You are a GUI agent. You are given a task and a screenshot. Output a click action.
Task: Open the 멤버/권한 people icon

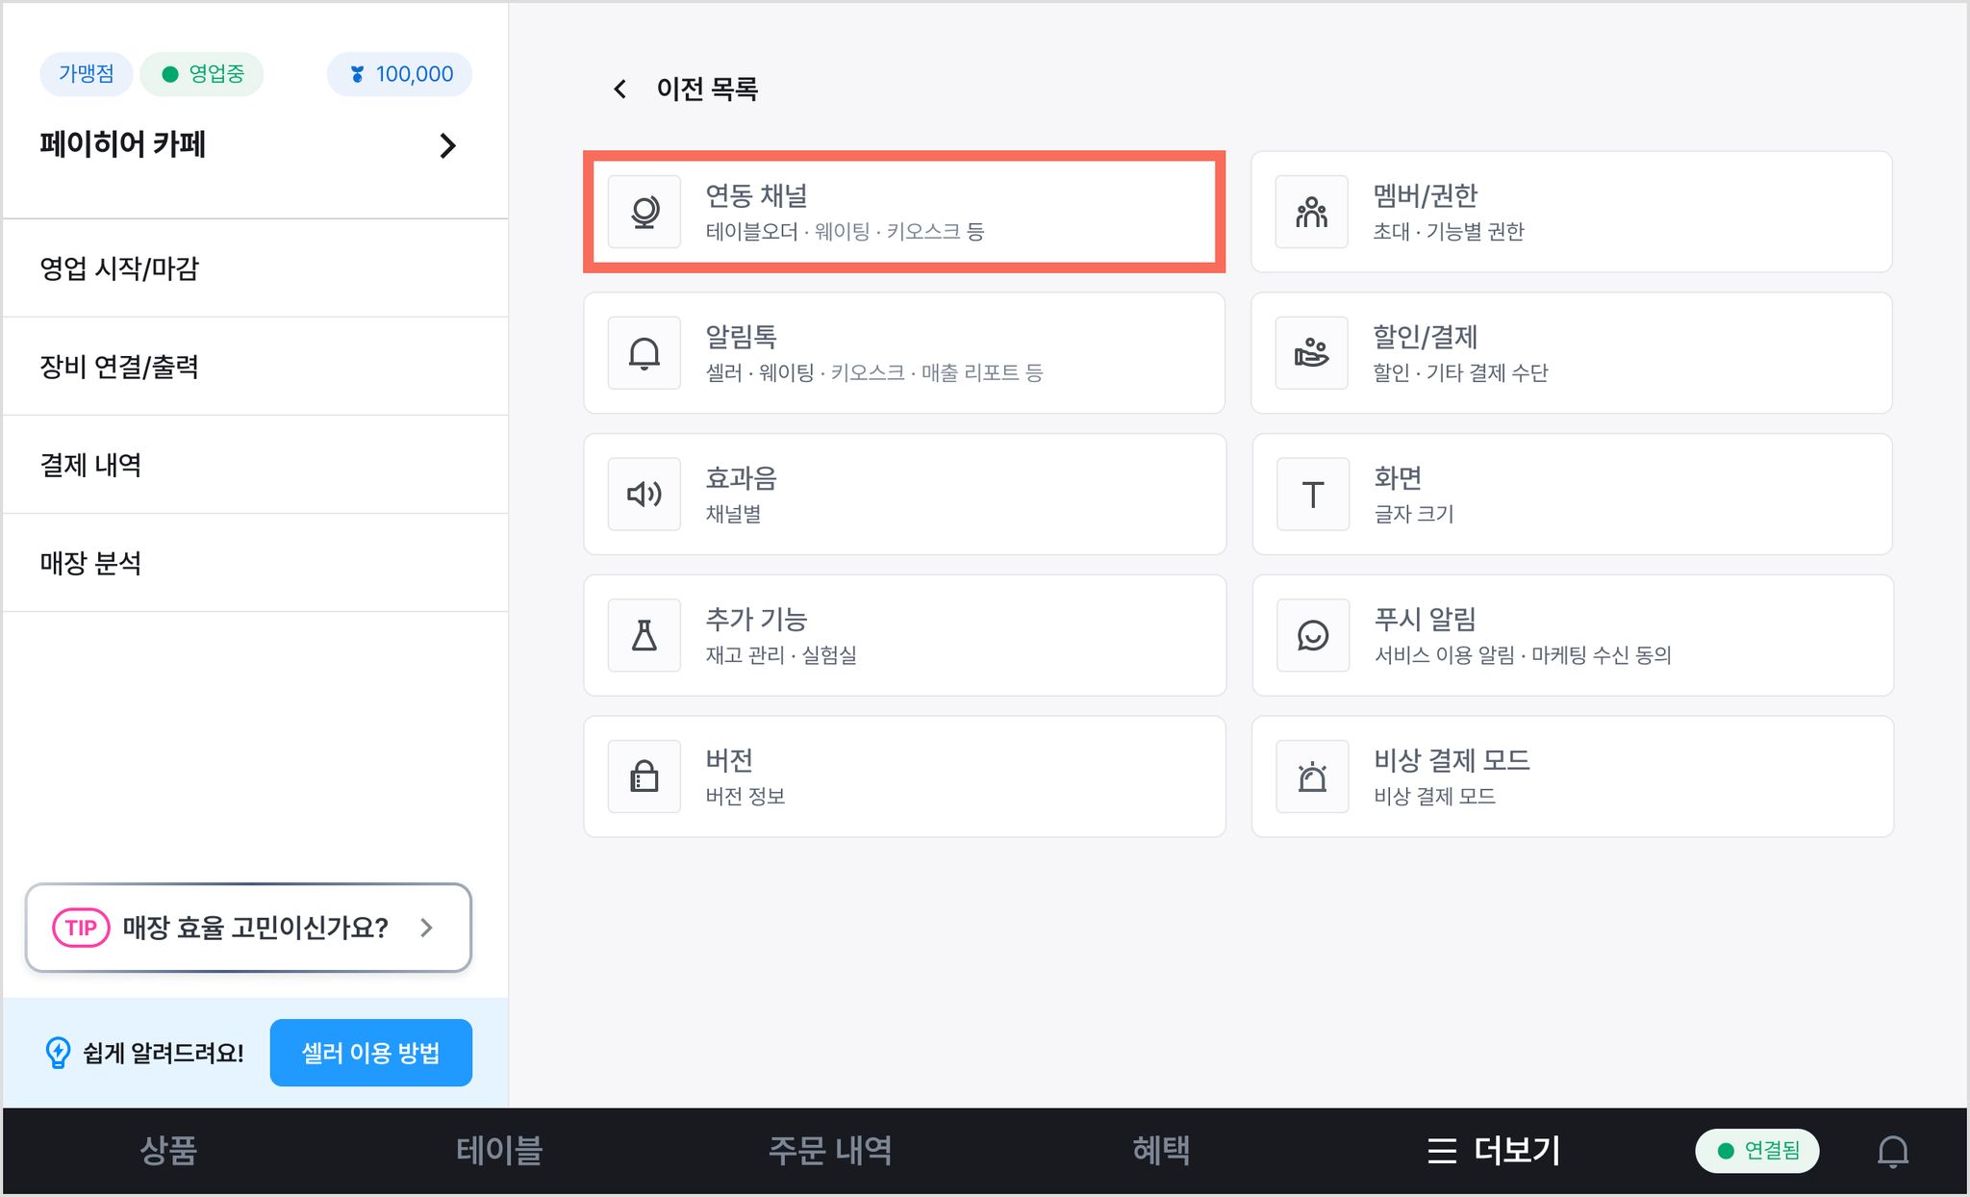tap(1312, 212)
